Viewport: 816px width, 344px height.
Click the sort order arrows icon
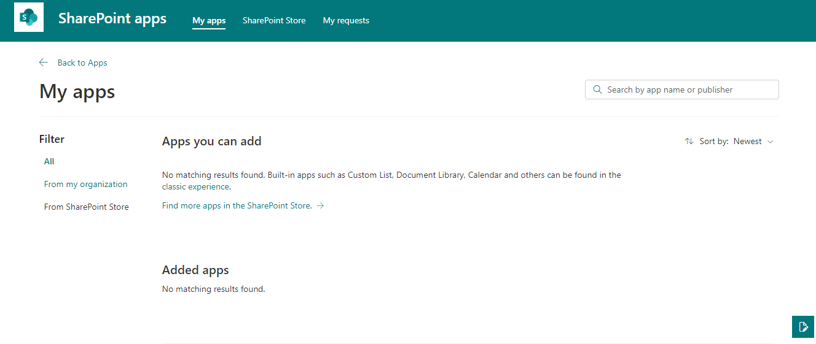[689, 141]
